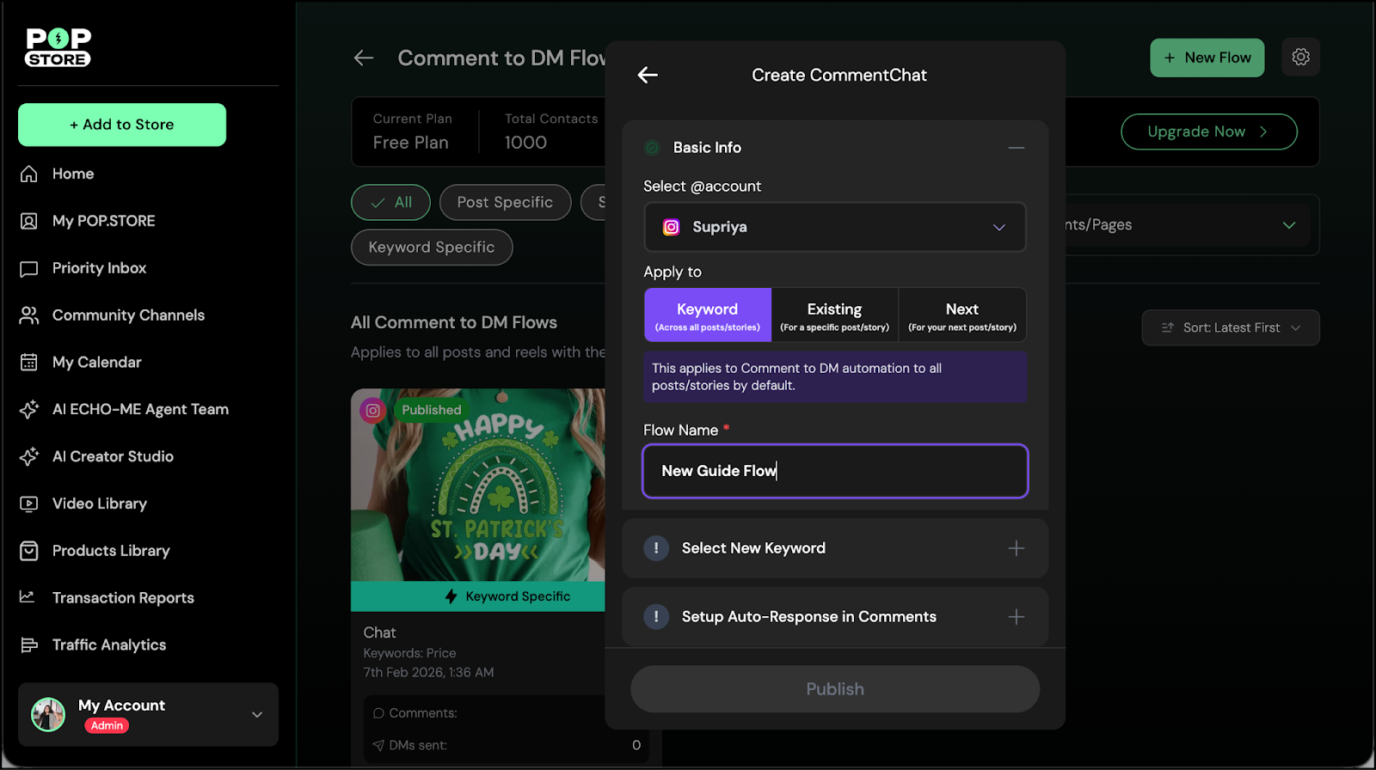The image size is (1376, 770).
Task: Click the Add to Store button
Action: tap(122, 125)
